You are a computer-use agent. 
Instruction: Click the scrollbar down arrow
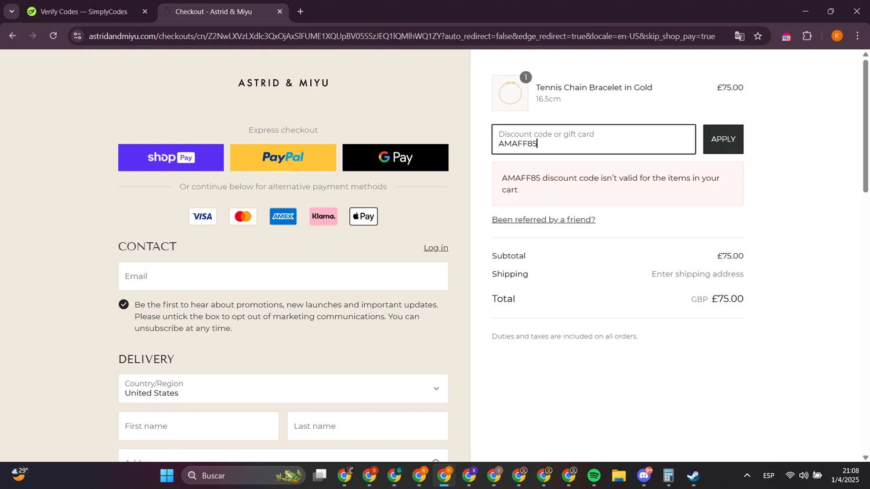coord(865,458)
